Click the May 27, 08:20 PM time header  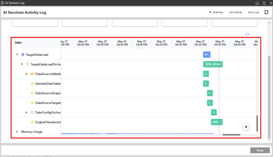[161, 43]
